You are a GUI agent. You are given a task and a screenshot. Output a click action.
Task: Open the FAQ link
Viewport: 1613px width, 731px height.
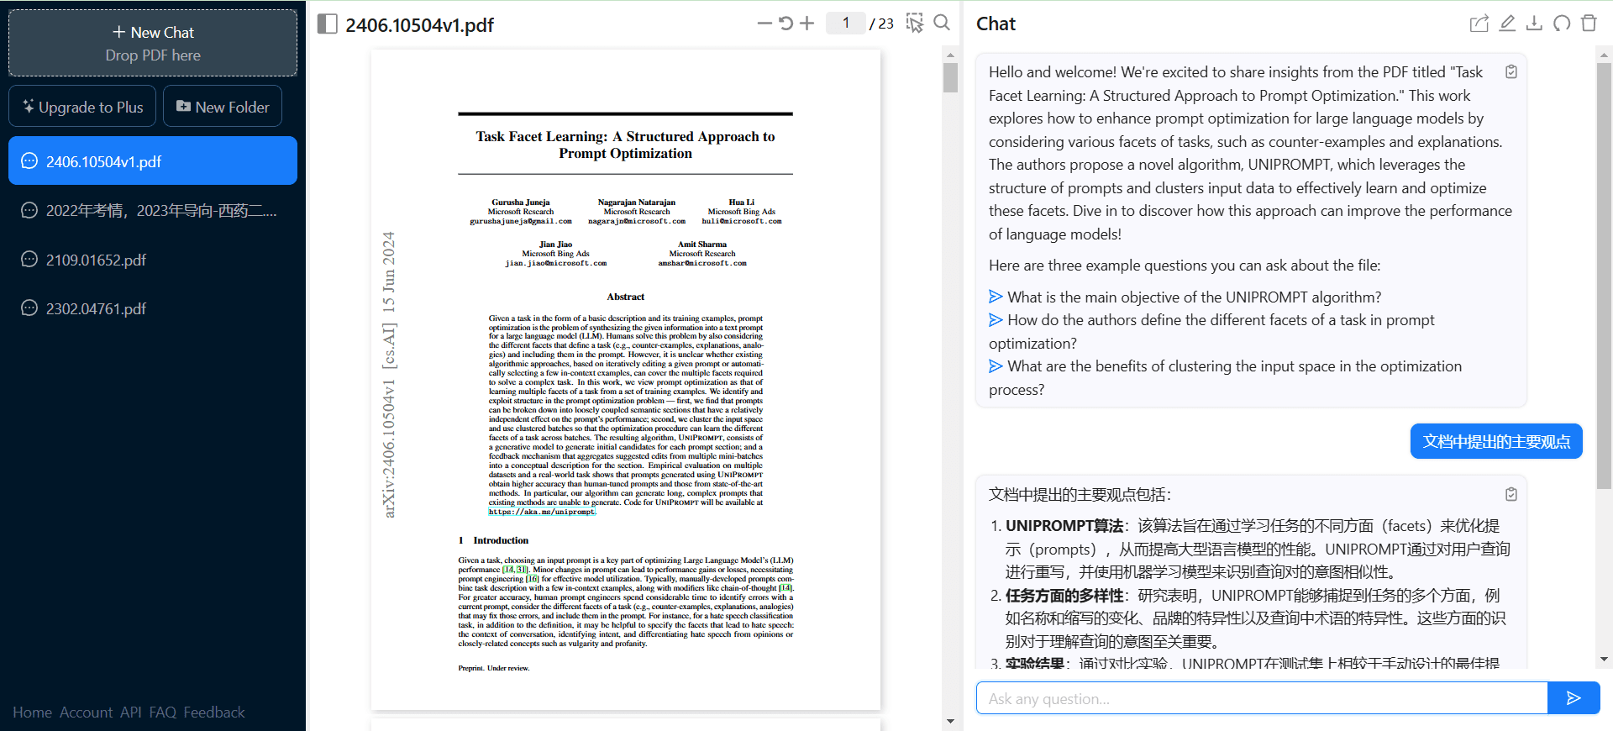162,713
